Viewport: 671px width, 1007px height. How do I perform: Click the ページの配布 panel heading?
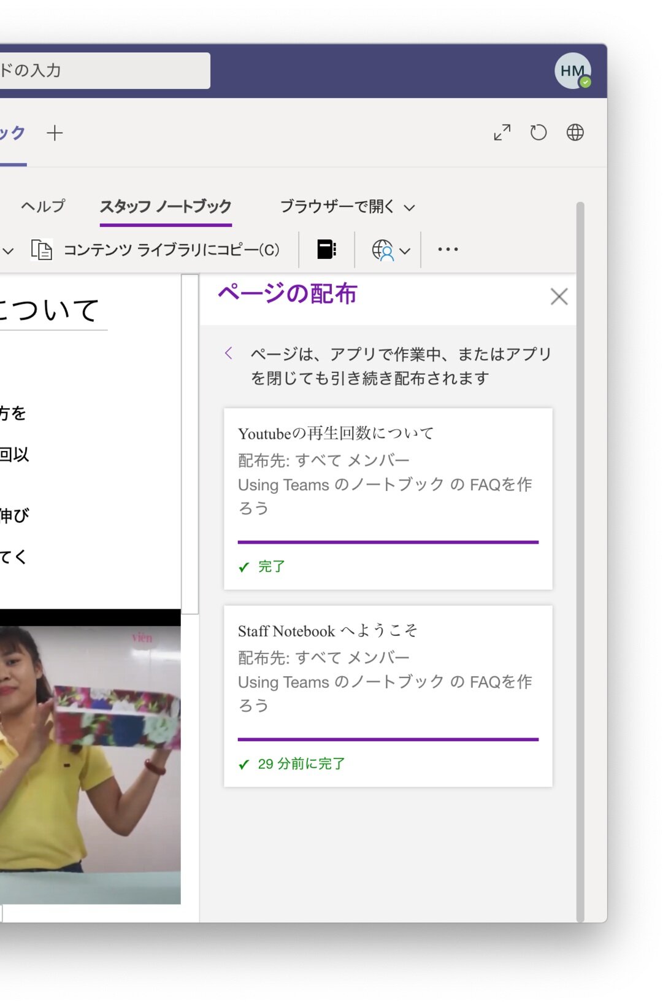pyautogui.click(x=287, y=294)
